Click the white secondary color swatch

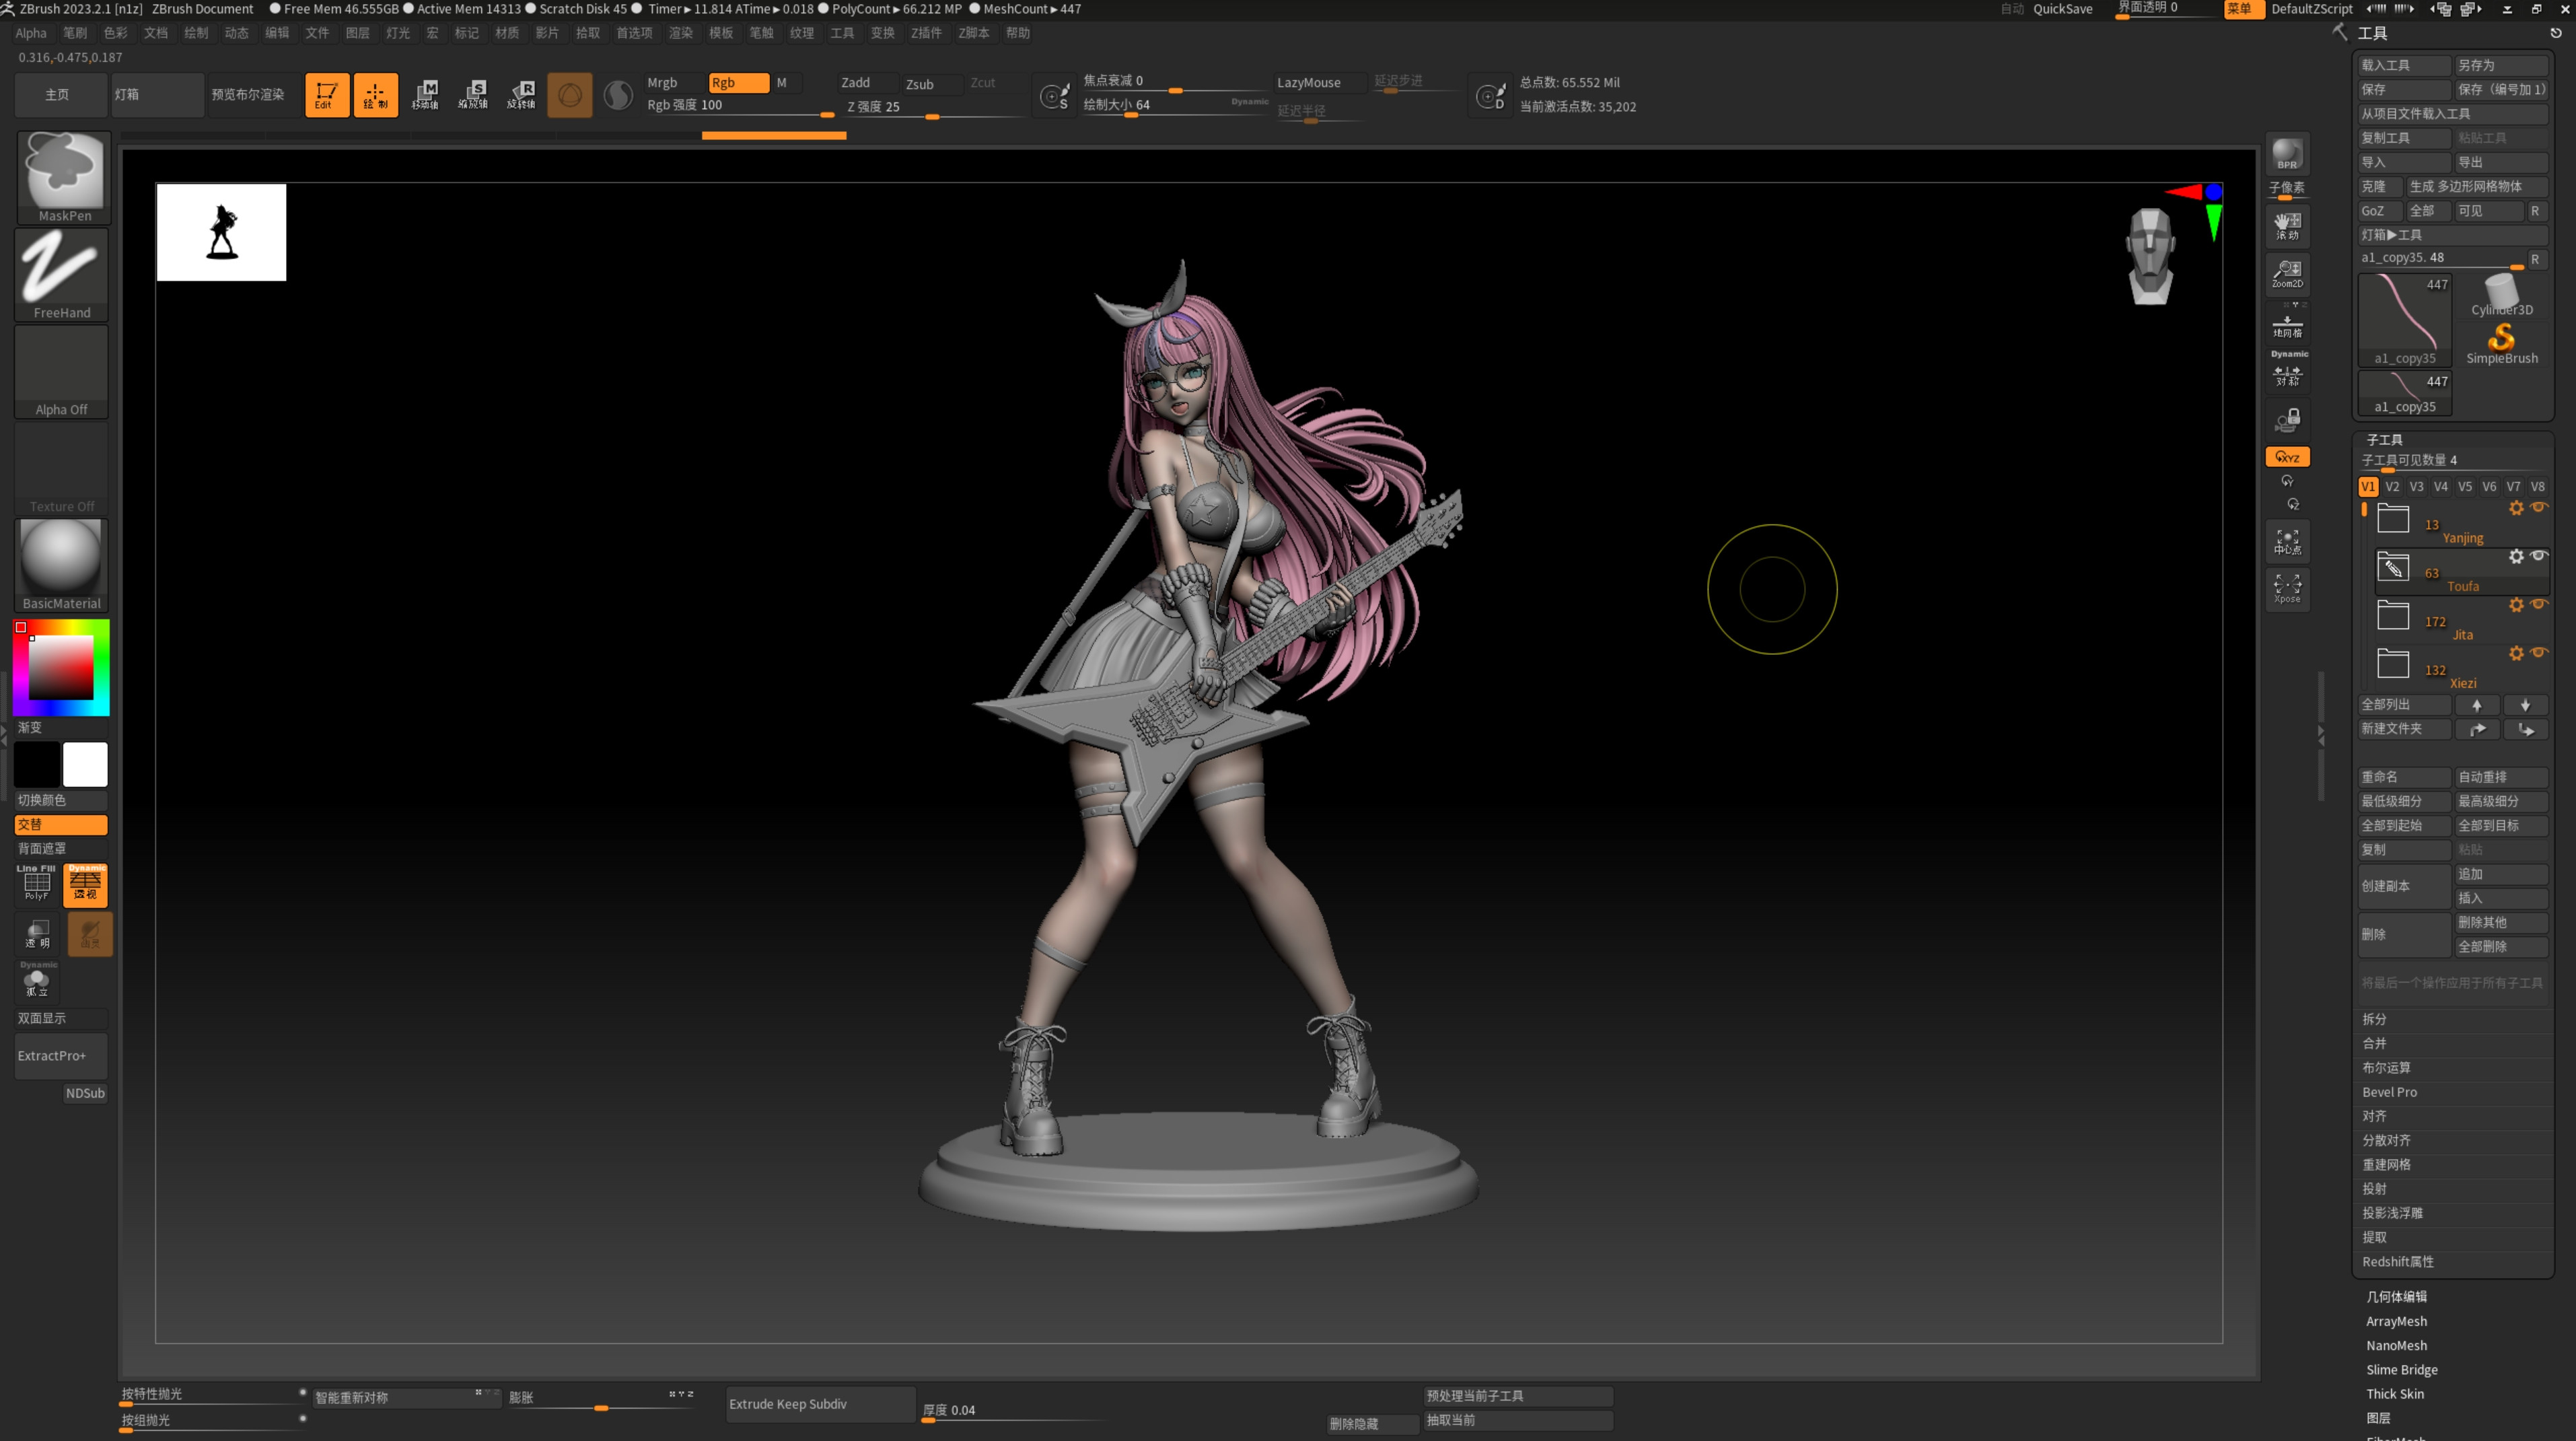pos(85,765)
